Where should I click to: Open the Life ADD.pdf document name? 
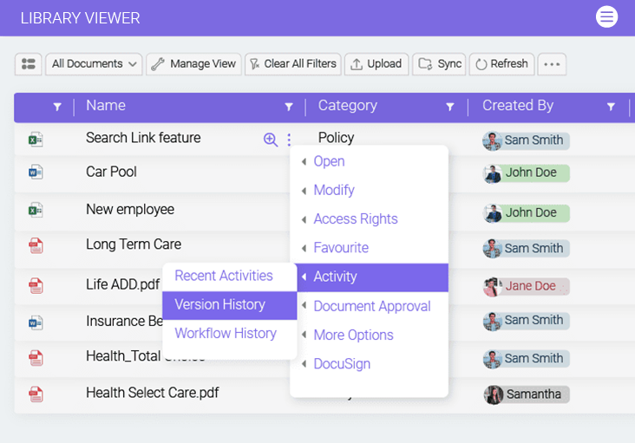click(122, 284)
